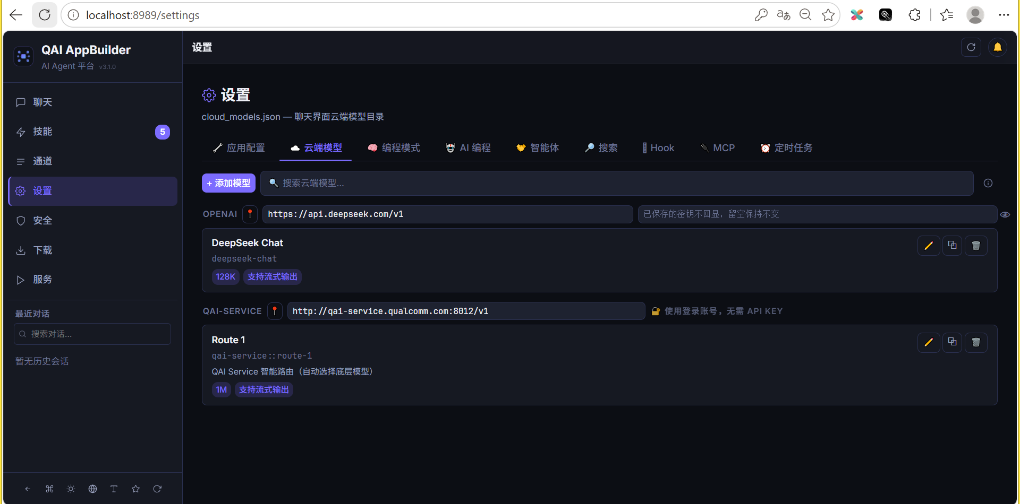Select 设置 in the sidebar
The image size is (1020, 504).
(93, 191)
